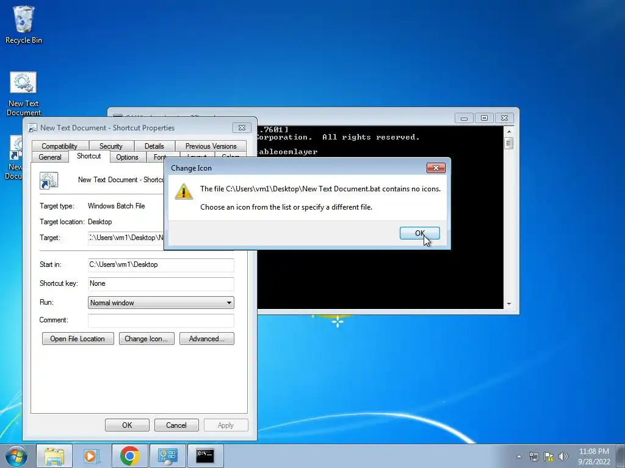Close the Change Icon warning dialog

[x=436, y=168]
